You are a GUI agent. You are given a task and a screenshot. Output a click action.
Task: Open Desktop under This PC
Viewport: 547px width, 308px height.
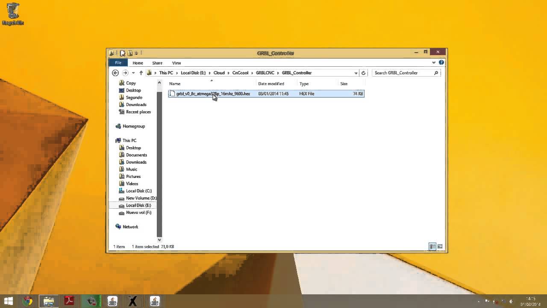pyautogui.click(x=133, y=148)
